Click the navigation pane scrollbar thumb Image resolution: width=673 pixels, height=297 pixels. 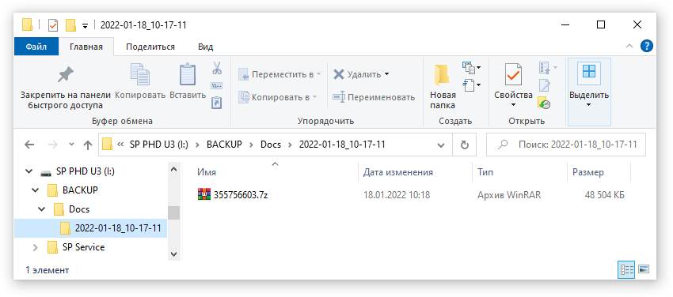(x=174, y=212)
